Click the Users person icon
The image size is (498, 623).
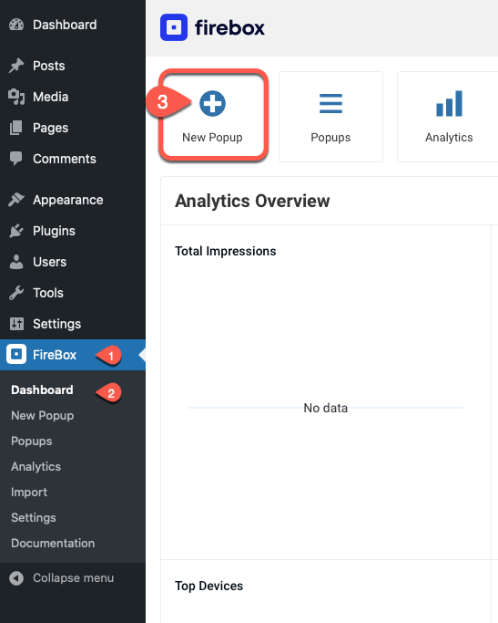(x=16, y=262)
